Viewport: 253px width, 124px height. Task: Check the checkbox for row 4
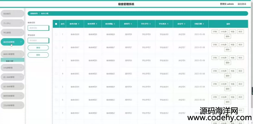[x=56, y=74]
